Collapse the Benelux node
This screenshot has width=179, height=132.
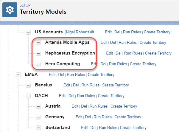pyautogui.click(x=28, y=85)
